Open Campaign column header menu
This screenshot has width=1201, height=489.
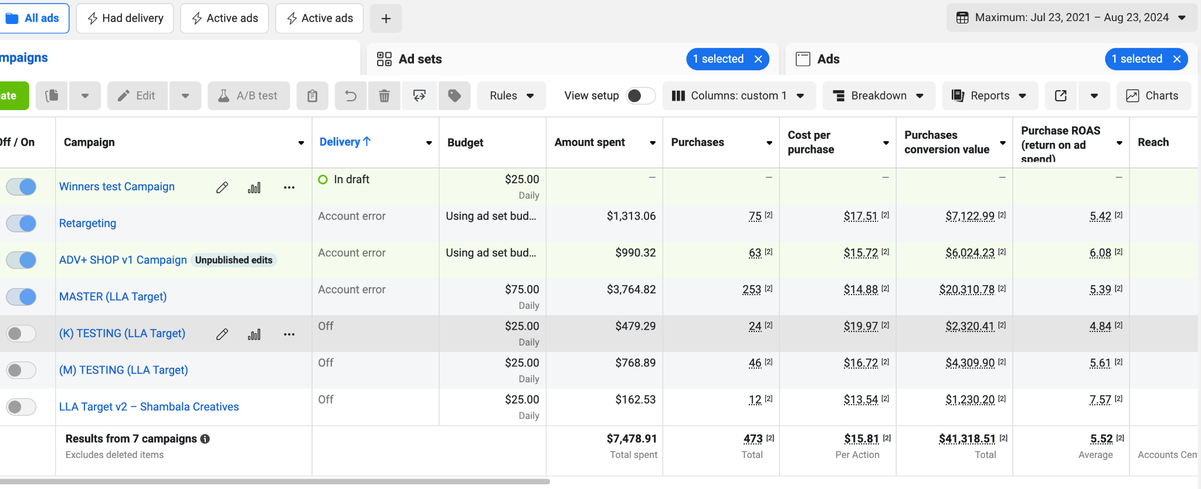tap(301, 143)
